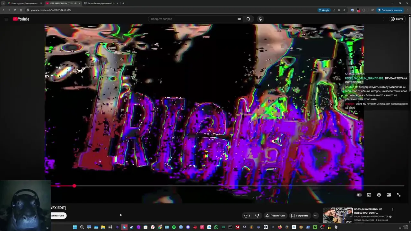Open YouTube settings three-dot menu
This screenshot has width=411, height=231.
(x=384, y=19)
